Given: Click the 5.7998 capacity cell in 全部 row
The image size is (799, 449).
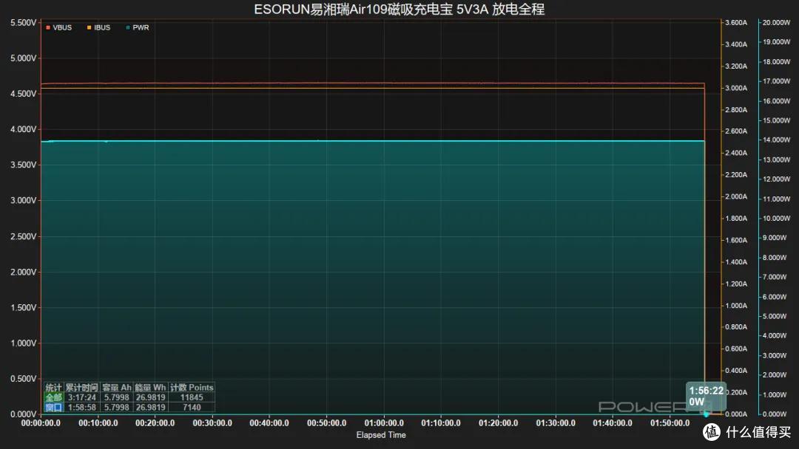Looking at the screenshot, I should tap(117, 397).
